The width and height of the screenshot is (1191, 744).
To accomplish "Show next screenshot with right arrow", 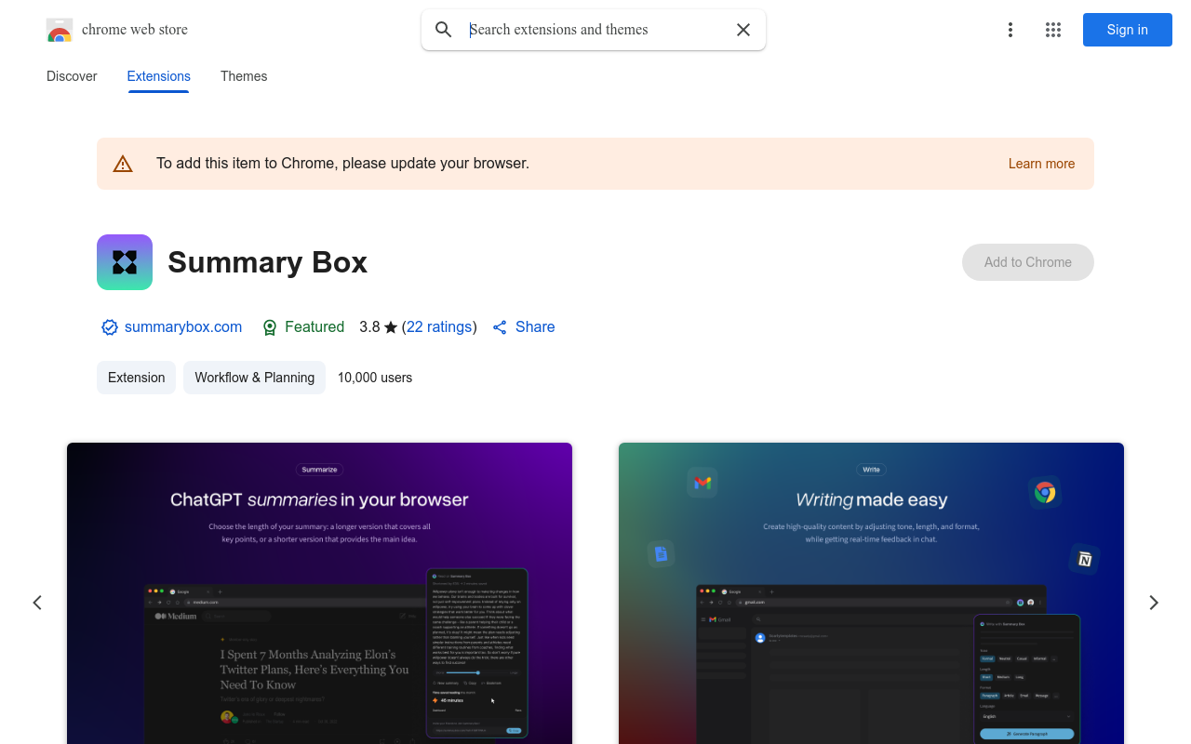I will click(x=1154, y=603).
